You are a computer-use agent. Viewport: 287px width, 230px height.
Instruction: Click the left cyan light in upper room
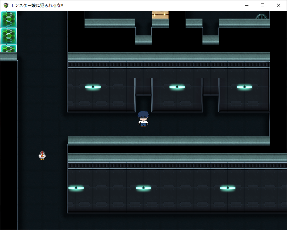[93, 87]
